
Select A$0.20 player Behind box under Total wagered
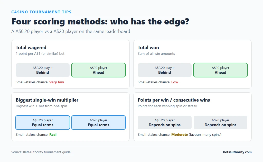tap(43, 70)
